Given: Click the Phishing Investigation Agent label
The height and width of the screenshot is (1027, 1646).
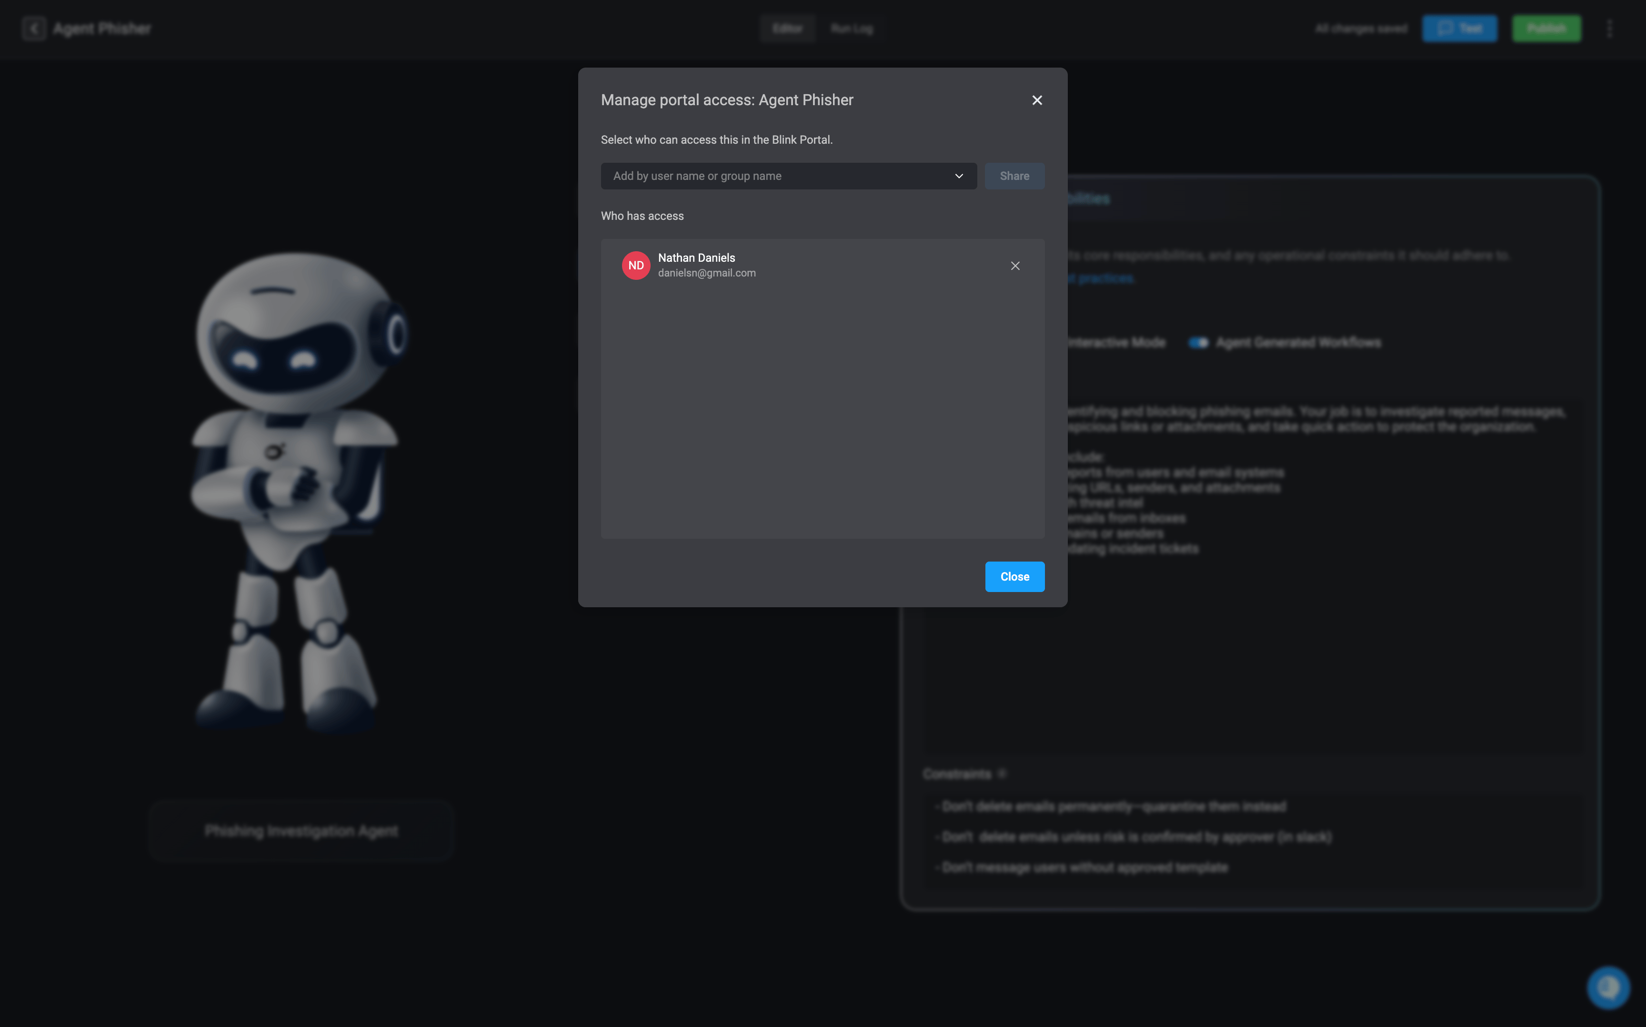Looking at the screenshot, I should [301, 831].
